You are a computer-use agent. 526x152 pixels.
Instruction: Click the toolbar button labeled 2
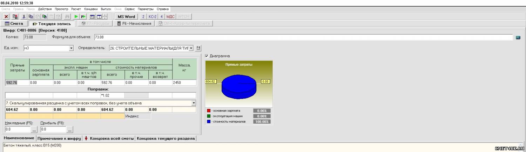(x=143, y=16)
